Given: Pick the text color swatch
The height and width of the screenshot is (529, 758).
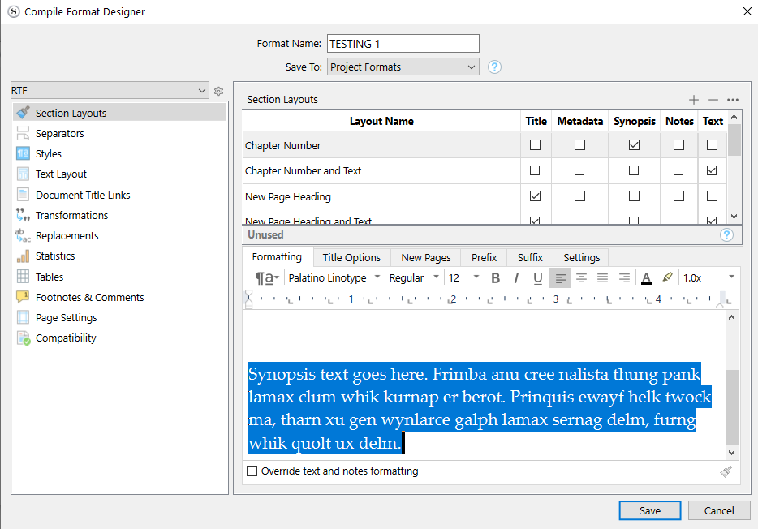Looking at the screenshot, I should point(646,277).
